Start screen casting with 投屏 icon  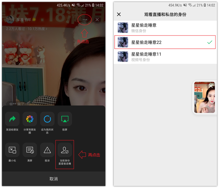pos(65,119)
